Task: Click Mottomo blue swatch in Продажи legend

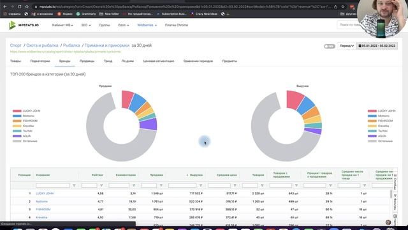Action: (17, 116)
